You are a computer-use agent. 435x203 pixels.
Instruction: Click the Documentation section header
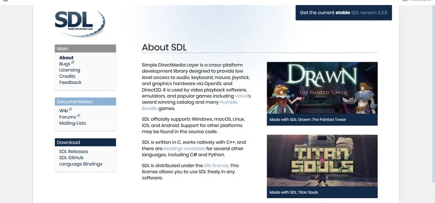85,102
